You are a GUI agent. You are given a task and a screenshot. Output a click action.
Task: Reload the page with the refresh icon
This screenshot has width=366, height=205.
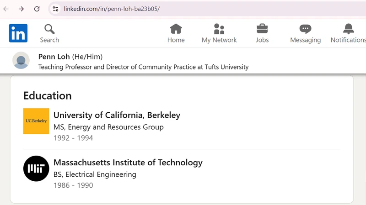(37, 9)
